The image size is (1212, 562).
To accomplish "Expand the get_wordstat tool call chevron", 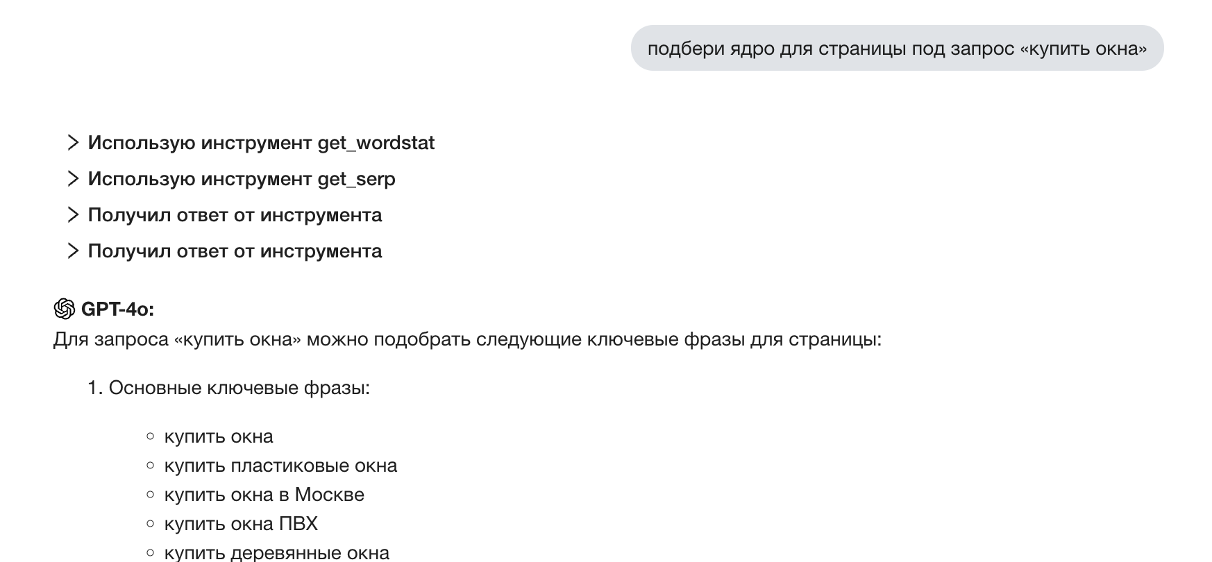I will coord(72,143).
